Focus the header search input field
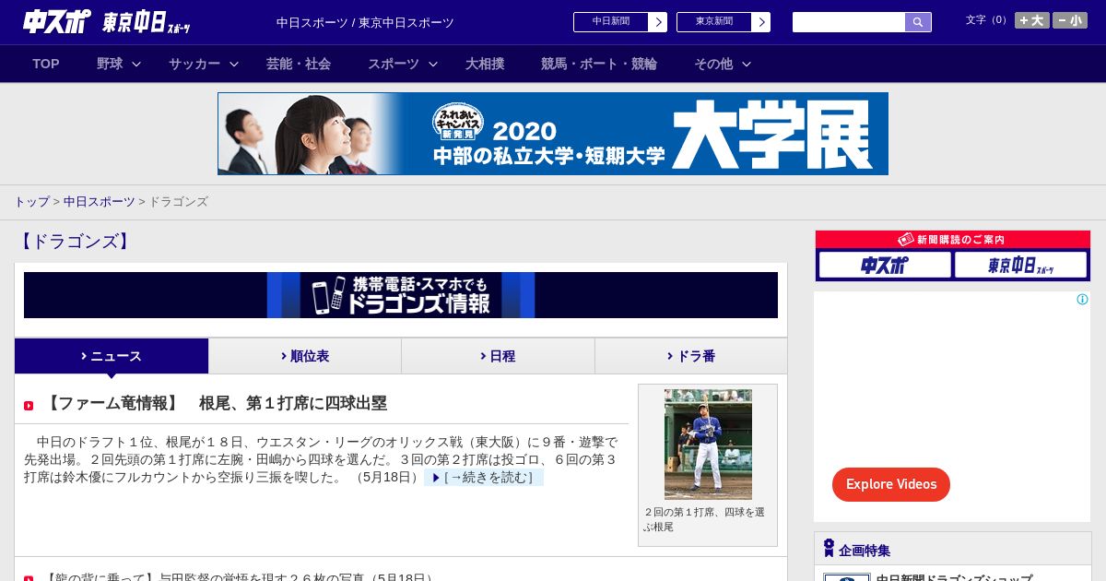1106x581 pixels. click(849, 22)
